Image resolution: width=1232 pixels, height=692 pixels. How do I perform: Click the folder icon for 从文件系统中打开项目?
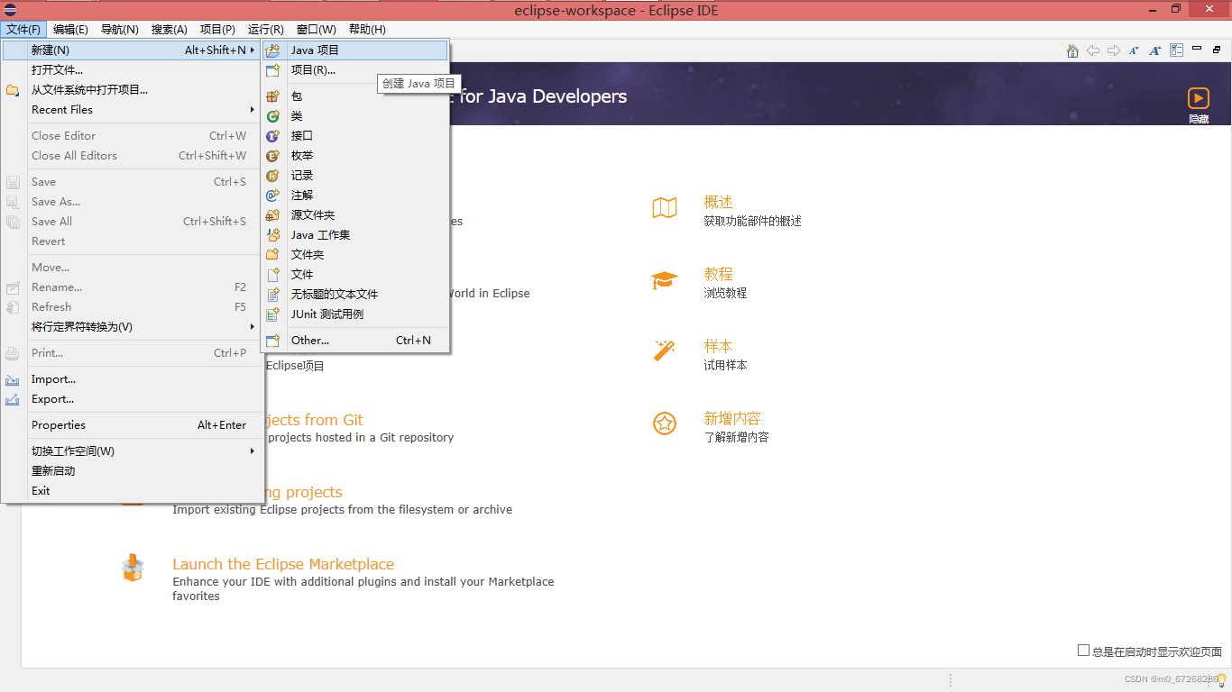13,90
